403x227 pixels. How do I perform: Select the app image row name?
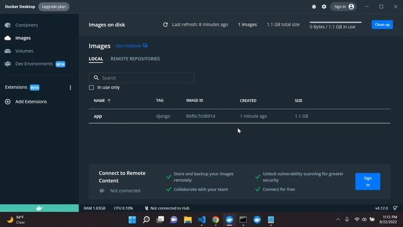tap(98, 116)
